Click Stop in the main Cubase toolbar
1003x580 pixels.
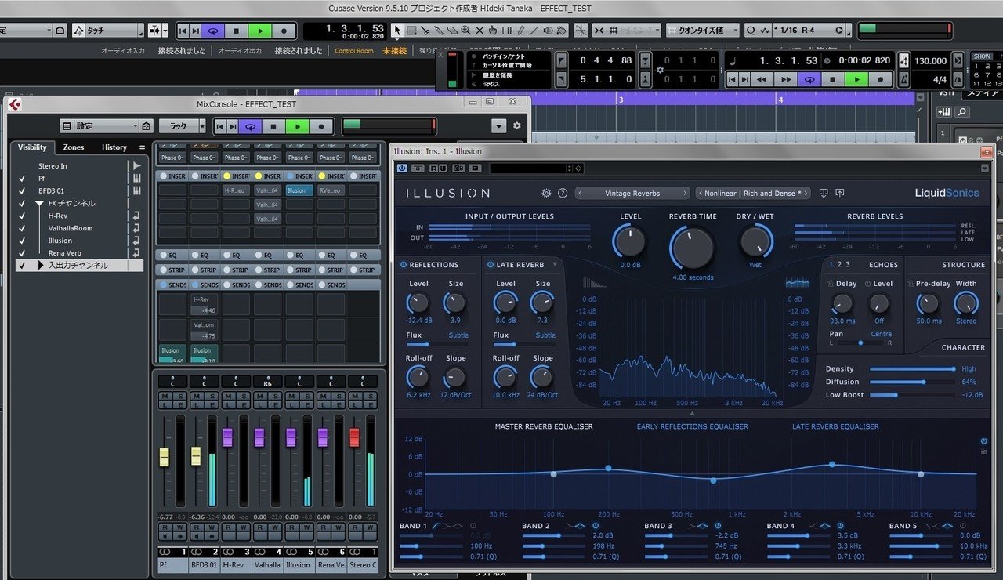(236, 31)
